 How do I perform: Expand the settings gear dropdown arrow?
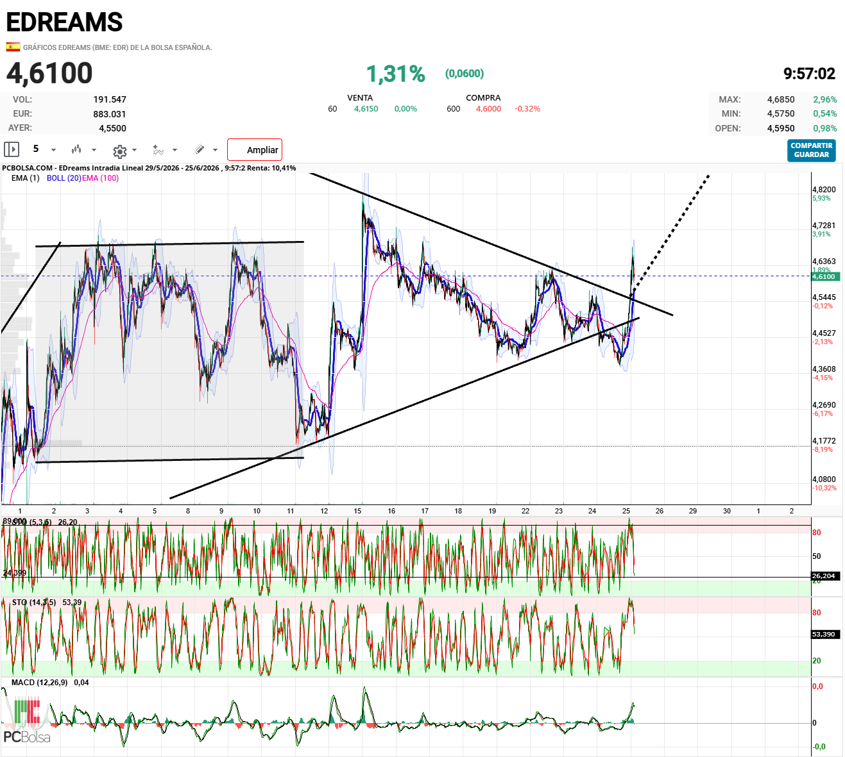(x=134, y=150)
